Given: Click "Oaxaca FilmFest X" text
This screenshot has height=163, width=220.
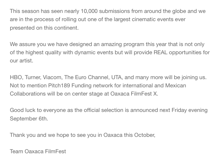Looking at the screenshot, I should pos(134,94).
